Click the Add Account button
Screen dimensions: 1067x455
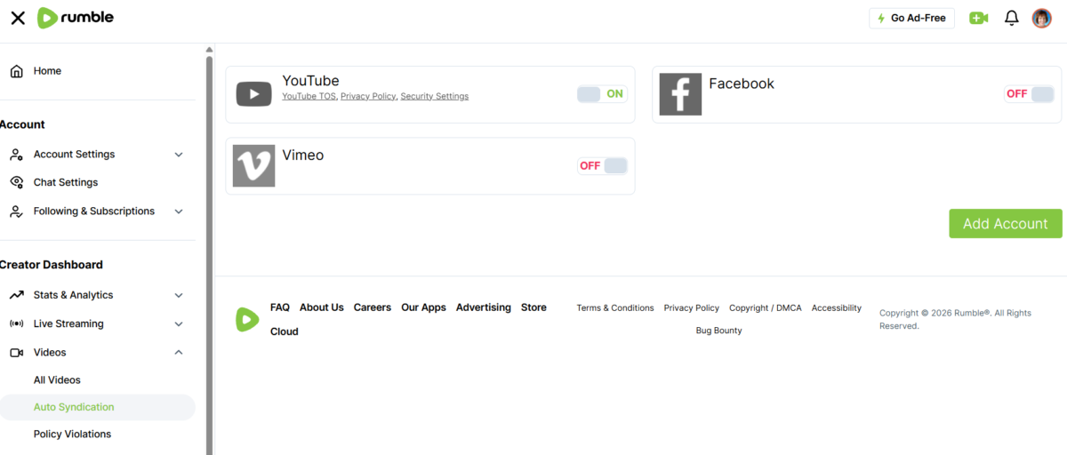1005,224
